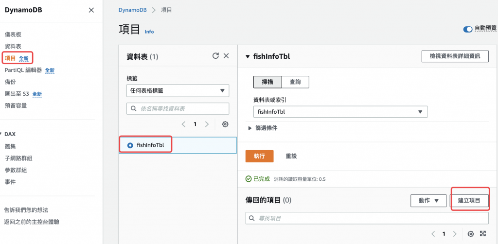Click page number 1 in 資料表 pagination
This screenshot has width=498, height=244.
pyautogui.click(x=195, y=124)
